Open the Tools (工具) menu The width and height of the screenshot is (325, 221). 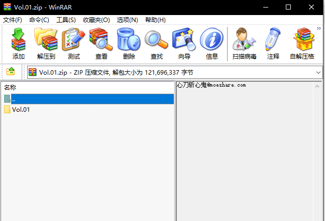(66, 20)
